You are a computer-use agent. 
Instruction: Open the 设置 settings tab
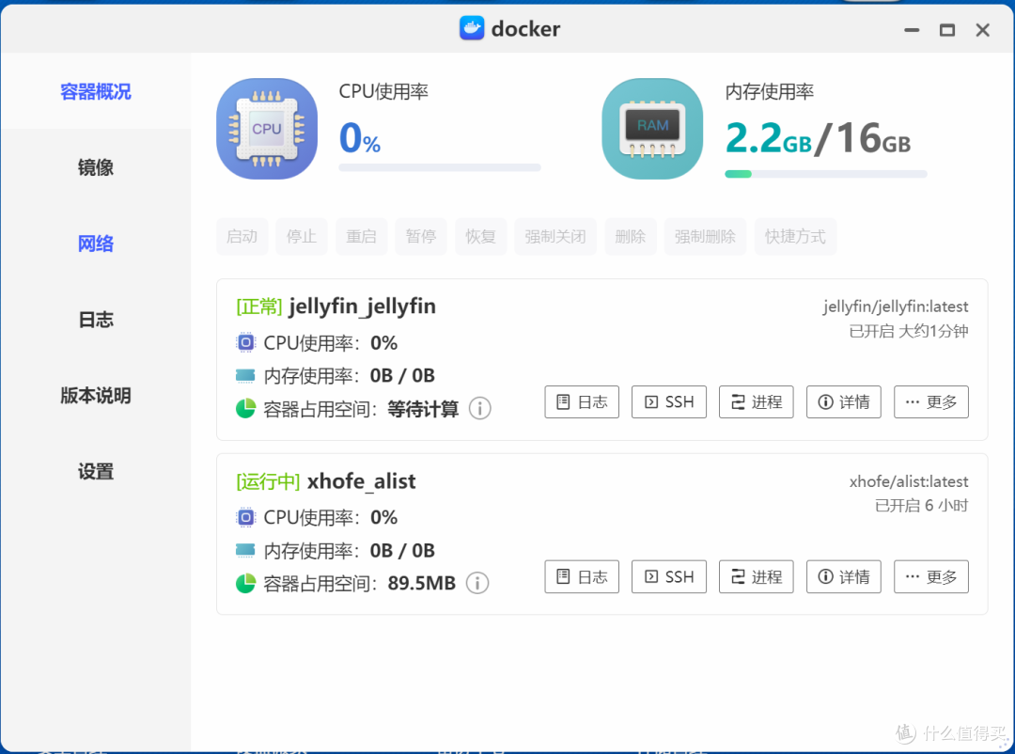pos(96,471)
